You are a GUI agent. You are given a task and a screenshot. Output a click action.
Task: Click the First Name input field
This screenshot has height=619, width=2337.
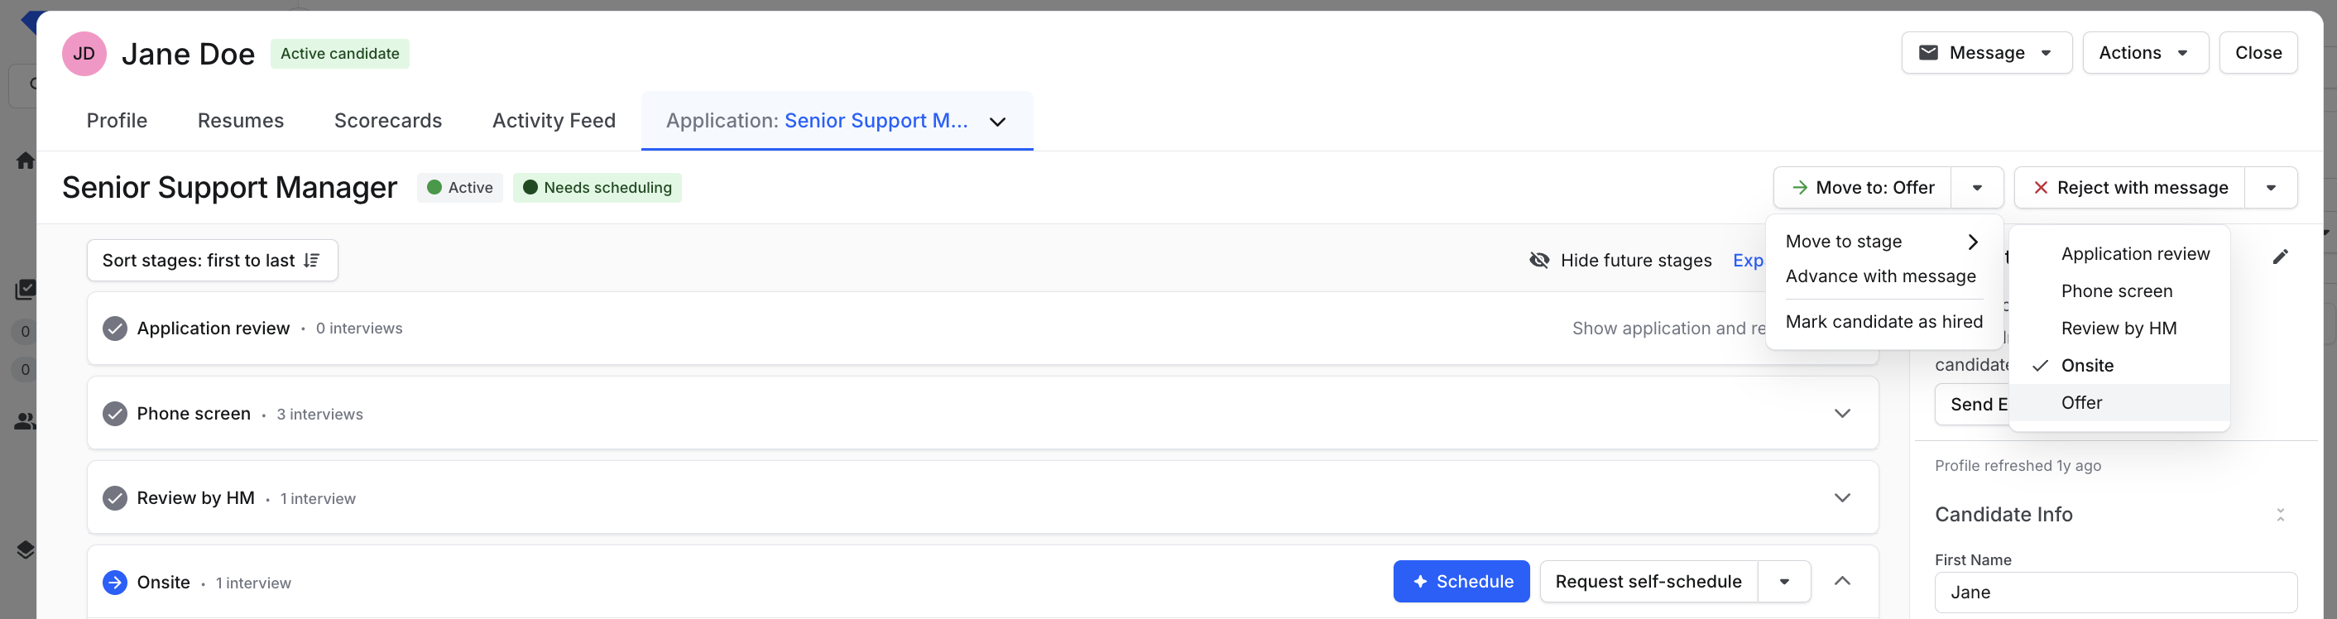[2114, 593]
